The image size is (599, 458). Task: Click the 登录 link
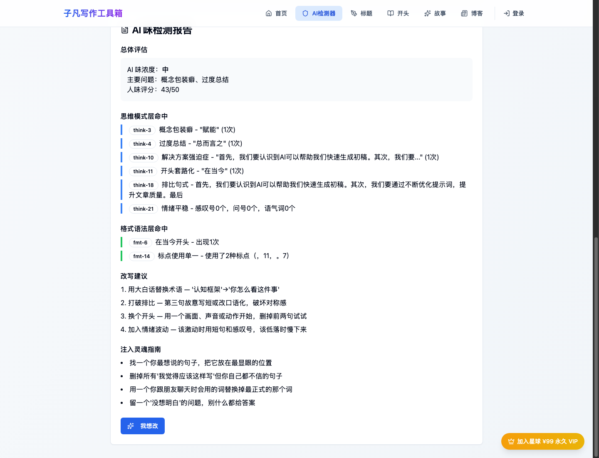click(x=514, y=13)
